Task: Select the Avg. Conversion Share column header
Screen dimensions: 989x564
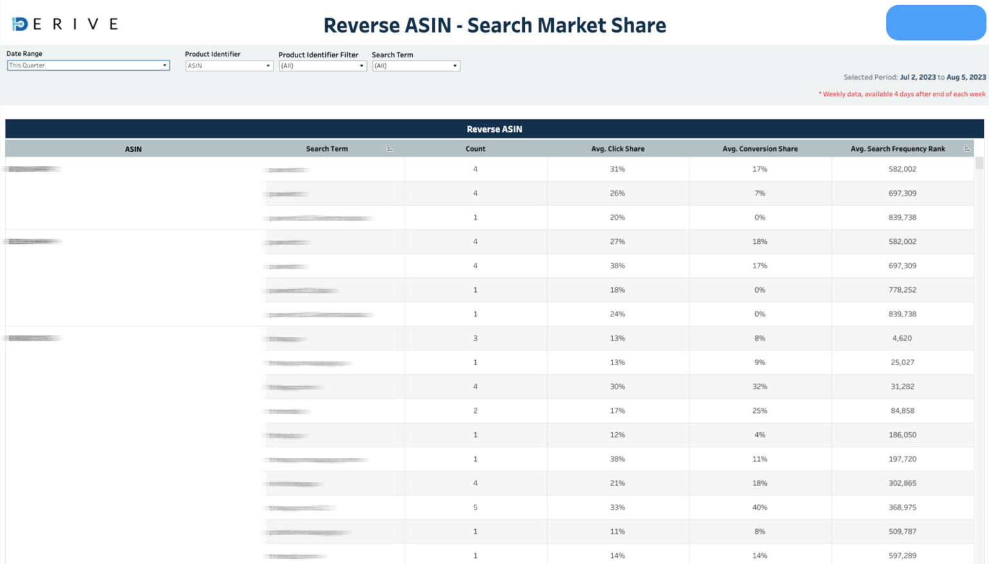Action: (760, 149)
